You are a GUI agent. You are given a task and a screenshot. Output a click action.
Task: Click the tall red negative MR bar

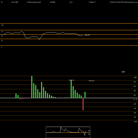point(83,104)
